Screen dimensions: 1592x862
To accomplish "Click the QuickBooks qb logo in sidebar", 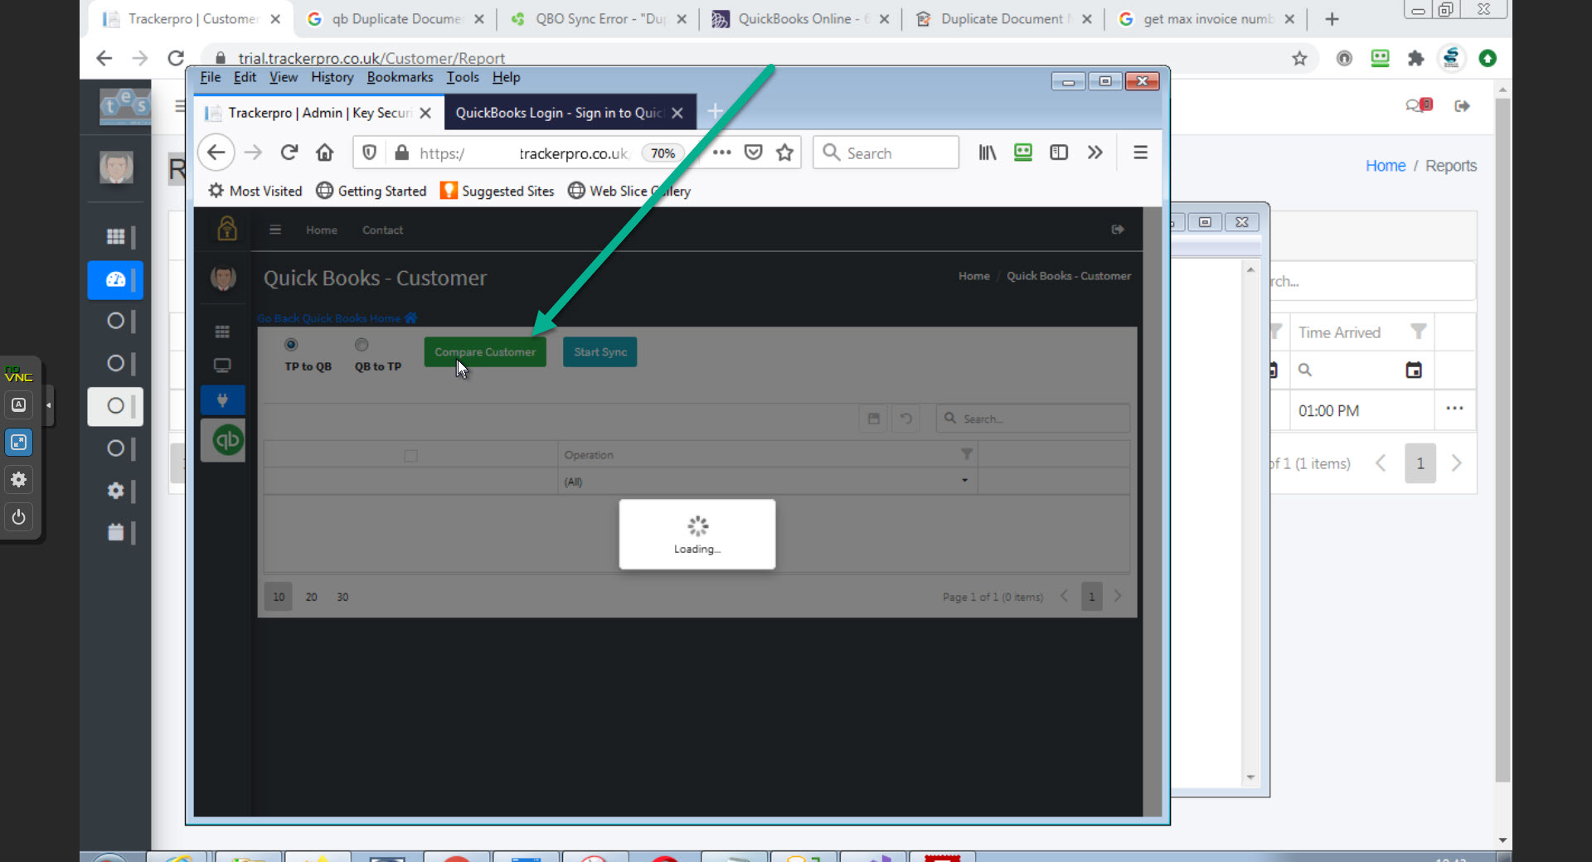I will point(227,439).
